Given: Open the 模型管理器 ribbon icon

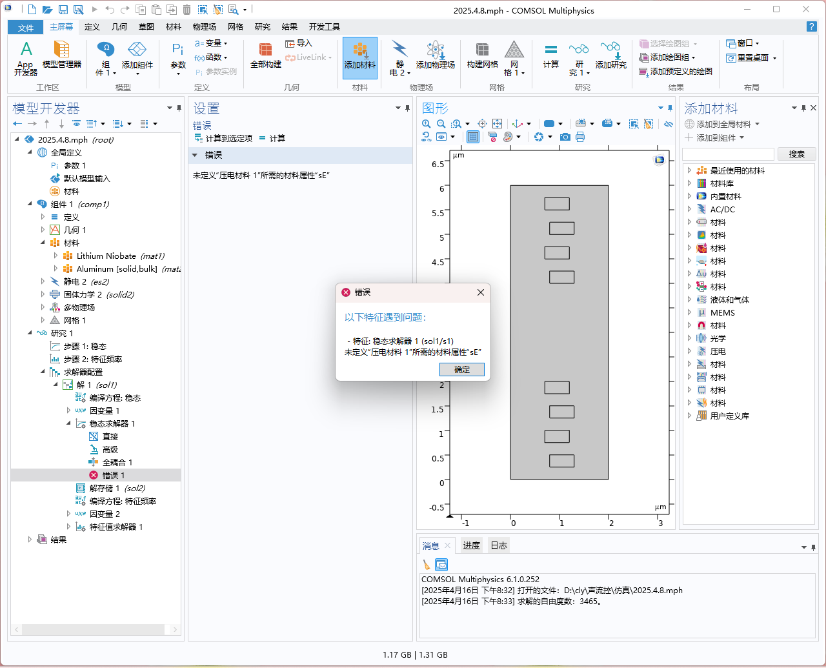Looking at the screenshot, I should 62,55.
